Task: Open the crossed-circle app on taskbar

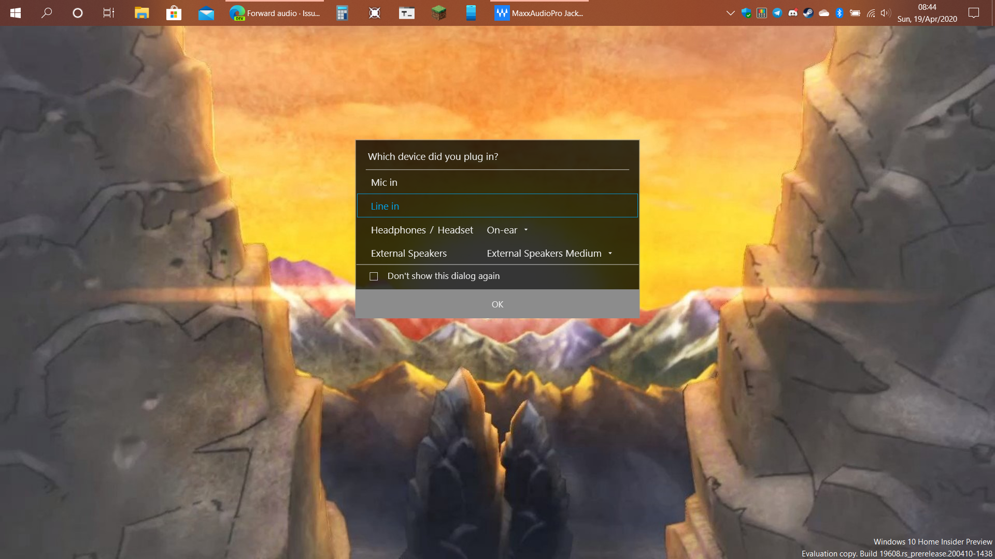Action: pos(375,13)
